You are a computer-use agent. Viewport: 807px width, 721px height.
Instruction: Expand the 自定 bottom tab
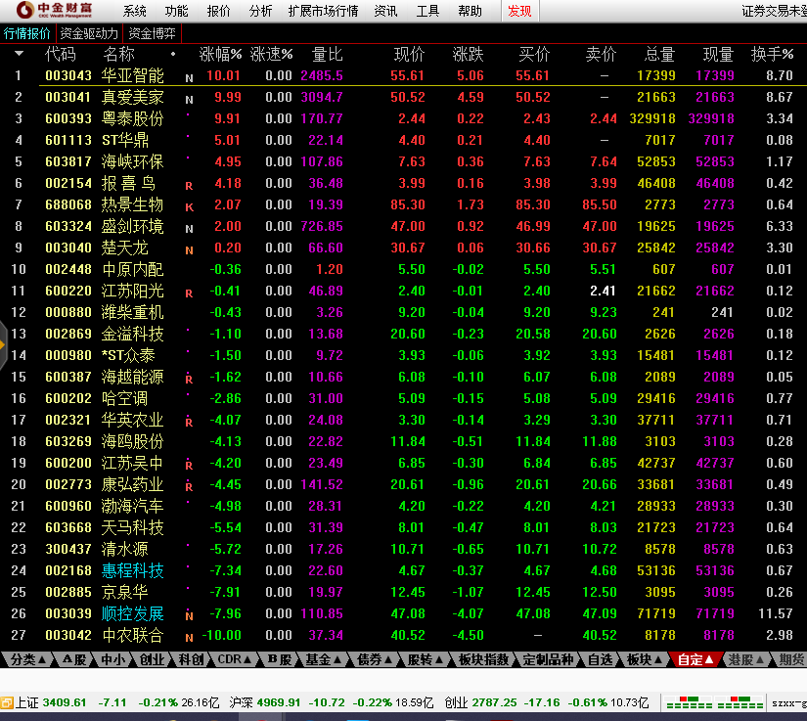point(695,659)
